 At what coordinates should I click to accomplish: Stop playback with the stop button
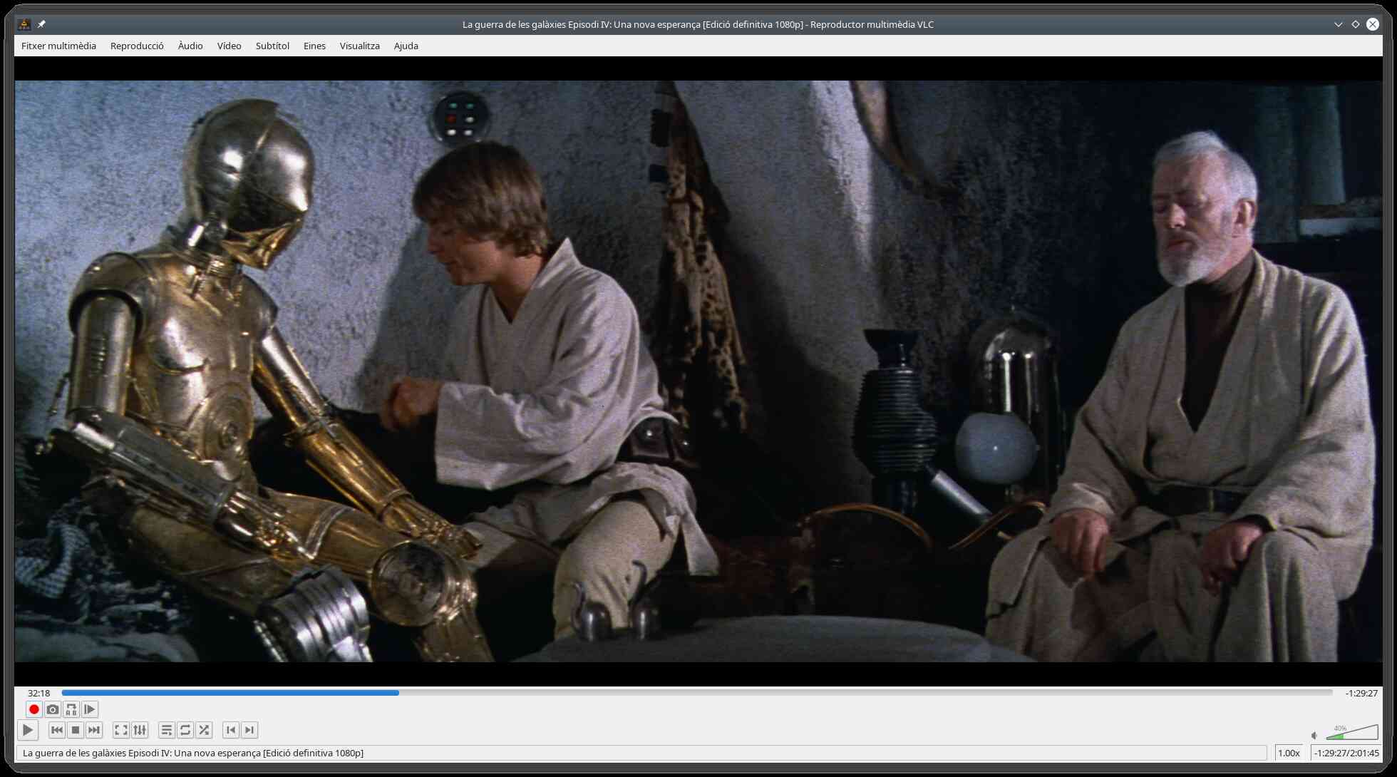(76, 730)
